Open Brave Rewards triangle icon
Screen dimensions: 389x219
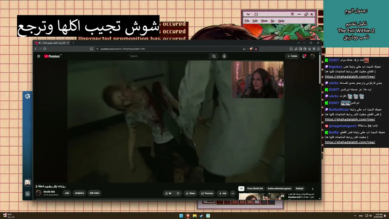(x=256, y=49)
